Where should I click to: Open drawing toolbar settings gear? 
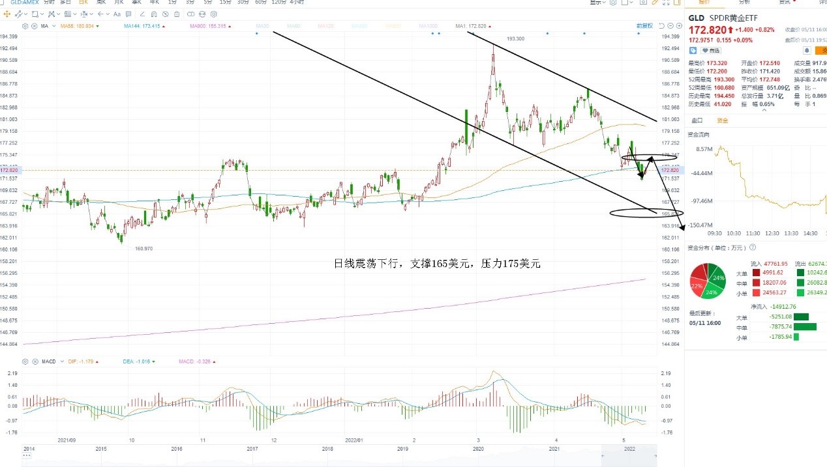point(214,14)
